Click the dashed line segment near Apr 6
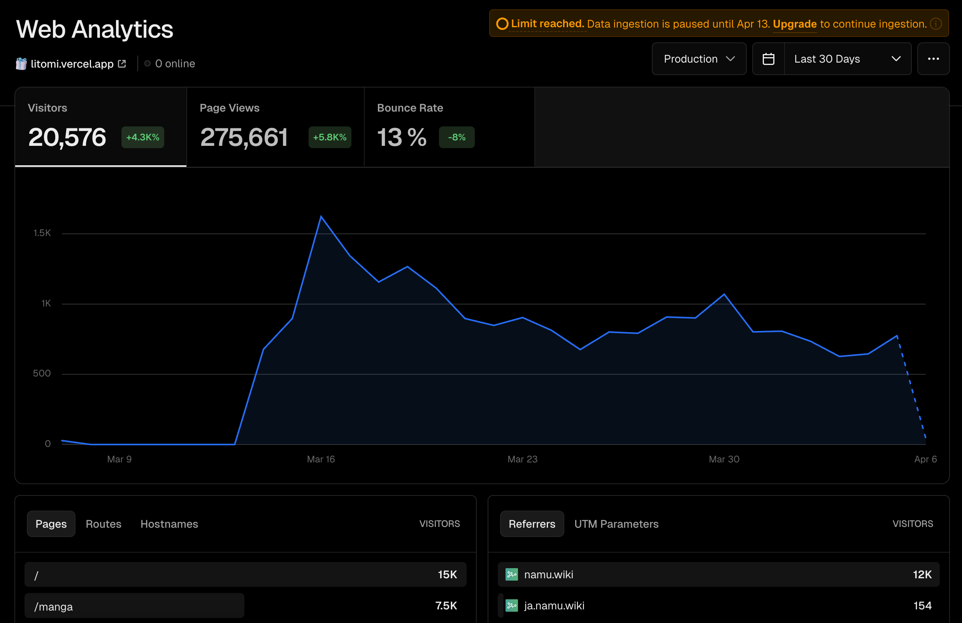 click(x=911, y=387)
